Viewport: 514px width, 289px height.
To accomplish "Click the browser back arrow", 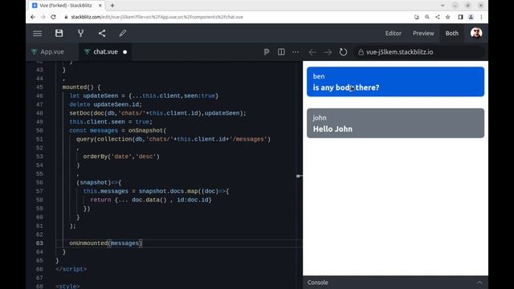I will (33, 17).
